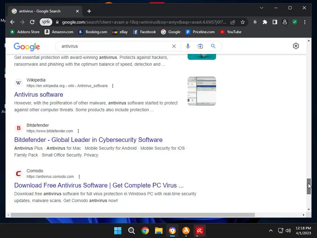Image resolution: width=317 pixels, height=238 pixels.
Task: Open more options for Wikipedia result
Action: coord(113,86)
